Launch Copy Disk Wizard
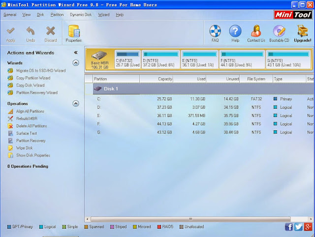 tap(31, 85)
